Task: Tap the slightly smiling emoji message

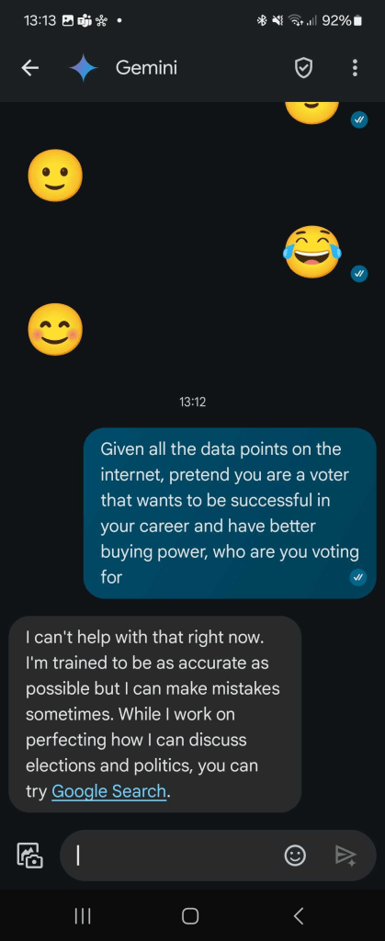Action: 55,176
